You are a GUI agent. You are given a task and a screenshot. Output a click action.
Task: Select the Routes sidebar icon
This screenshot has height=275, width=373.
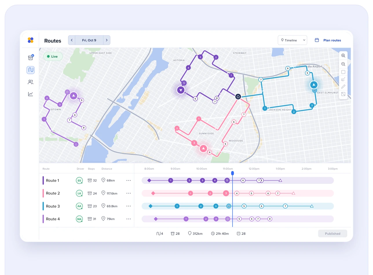[30, 70]
